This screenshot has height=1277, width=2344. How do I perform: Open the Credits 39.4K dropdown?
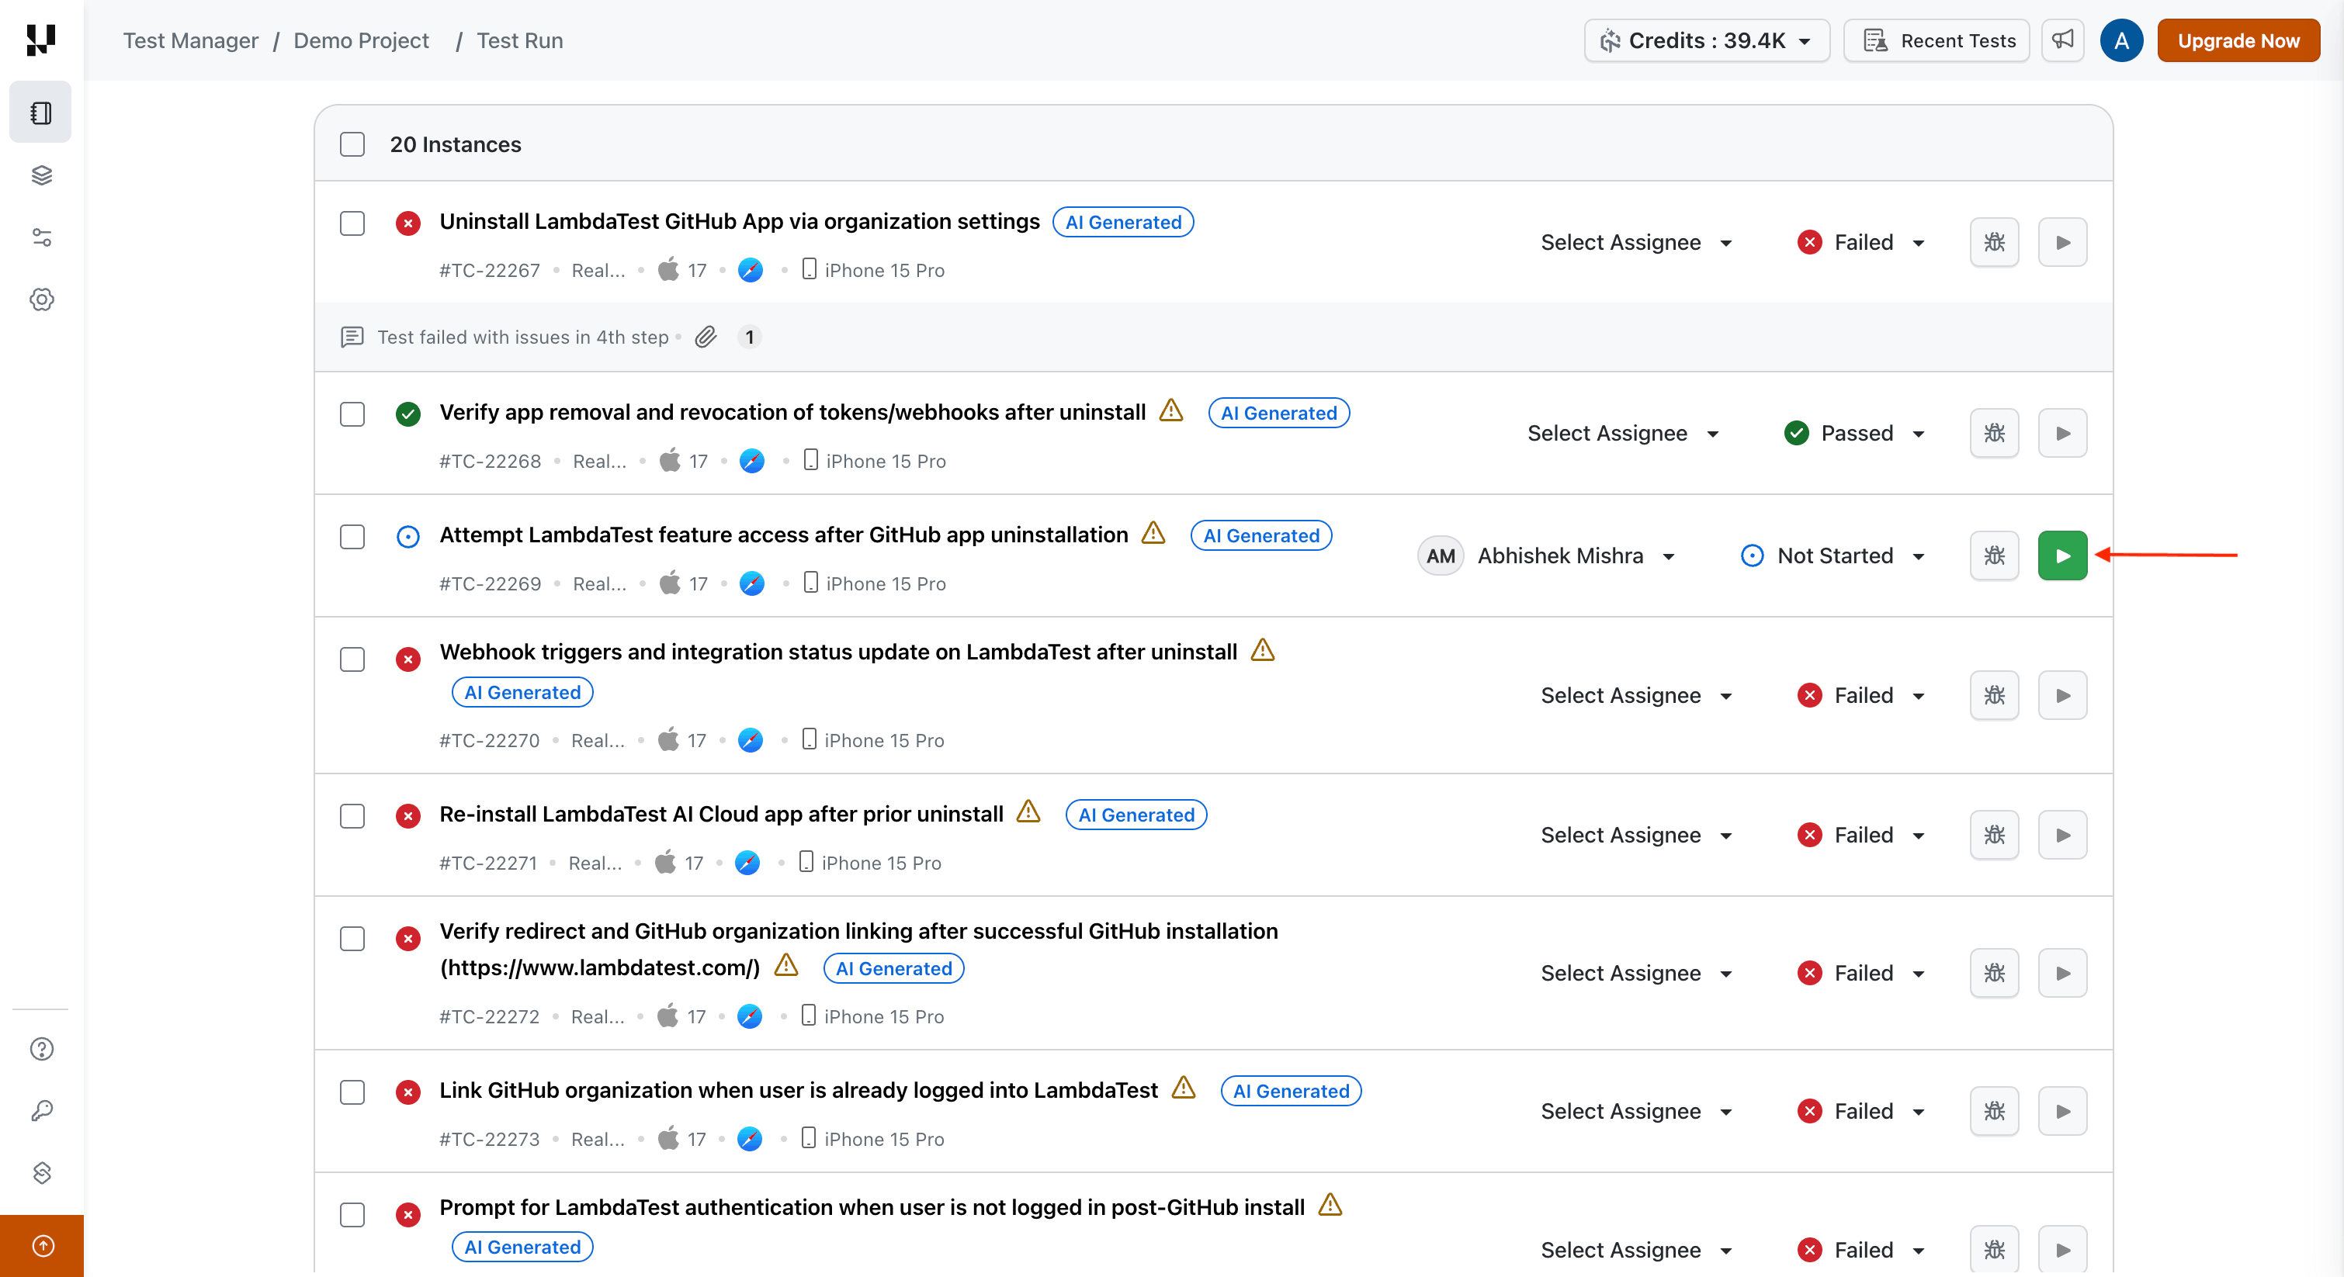point(1706,41)
